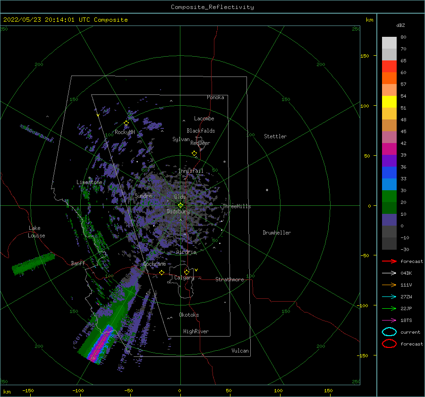Click the yellow diamond marker below Cochrane

pos(161,272)
